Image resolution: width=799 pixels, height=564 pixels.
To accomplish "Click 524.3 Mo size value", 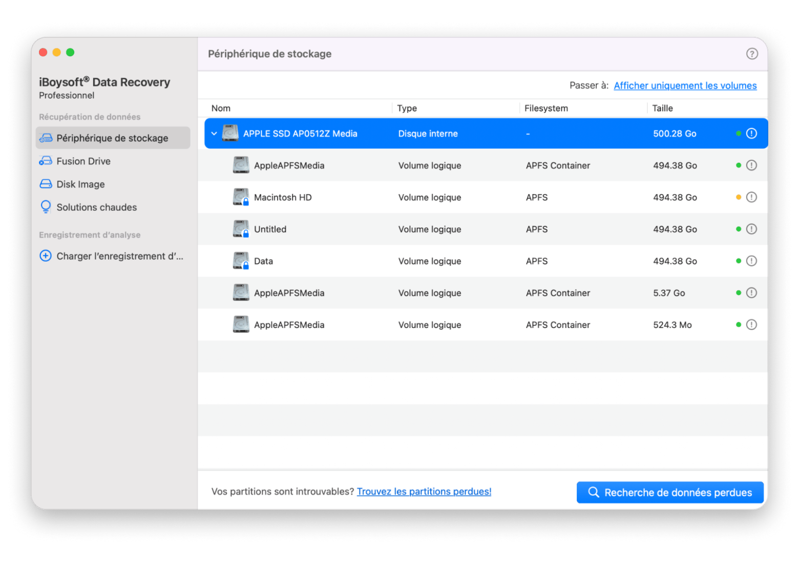I will (672, 324).
